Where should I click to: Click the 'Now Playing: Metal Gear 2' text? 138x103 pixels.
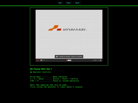pyautogui.click(x=41, y=69)
